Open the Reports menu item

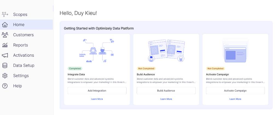click(x=21, y=45)
